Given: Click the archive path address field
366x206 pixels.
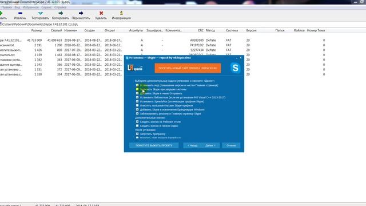Looking at the screenshot, I should coord(183,24).
